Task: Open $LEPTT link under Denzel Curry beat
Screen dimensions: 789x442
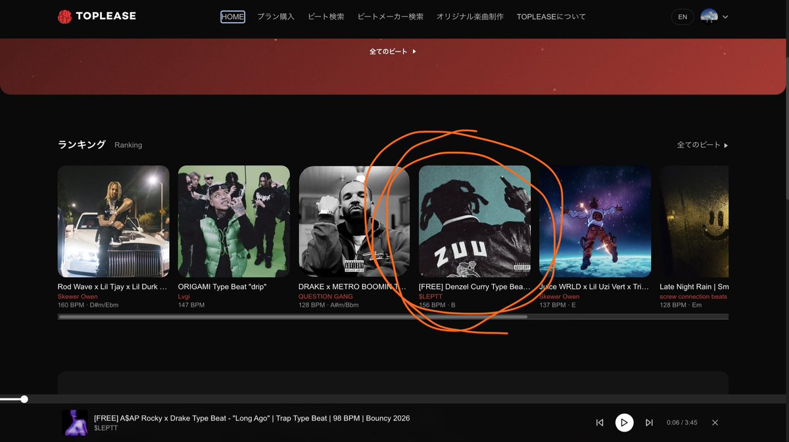Action: coord(431,297)
